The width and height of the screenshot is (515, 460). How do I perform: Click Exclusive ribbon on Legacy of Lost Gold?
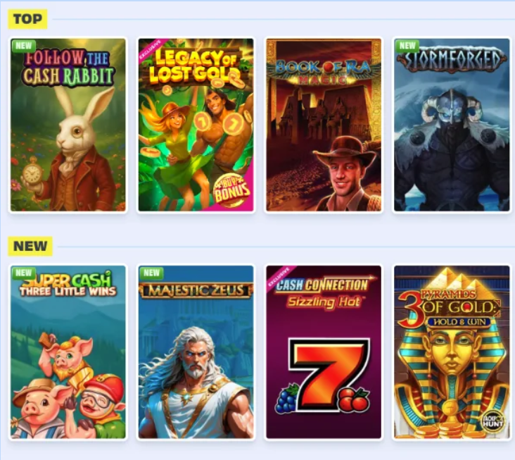(x=151, y=49)
